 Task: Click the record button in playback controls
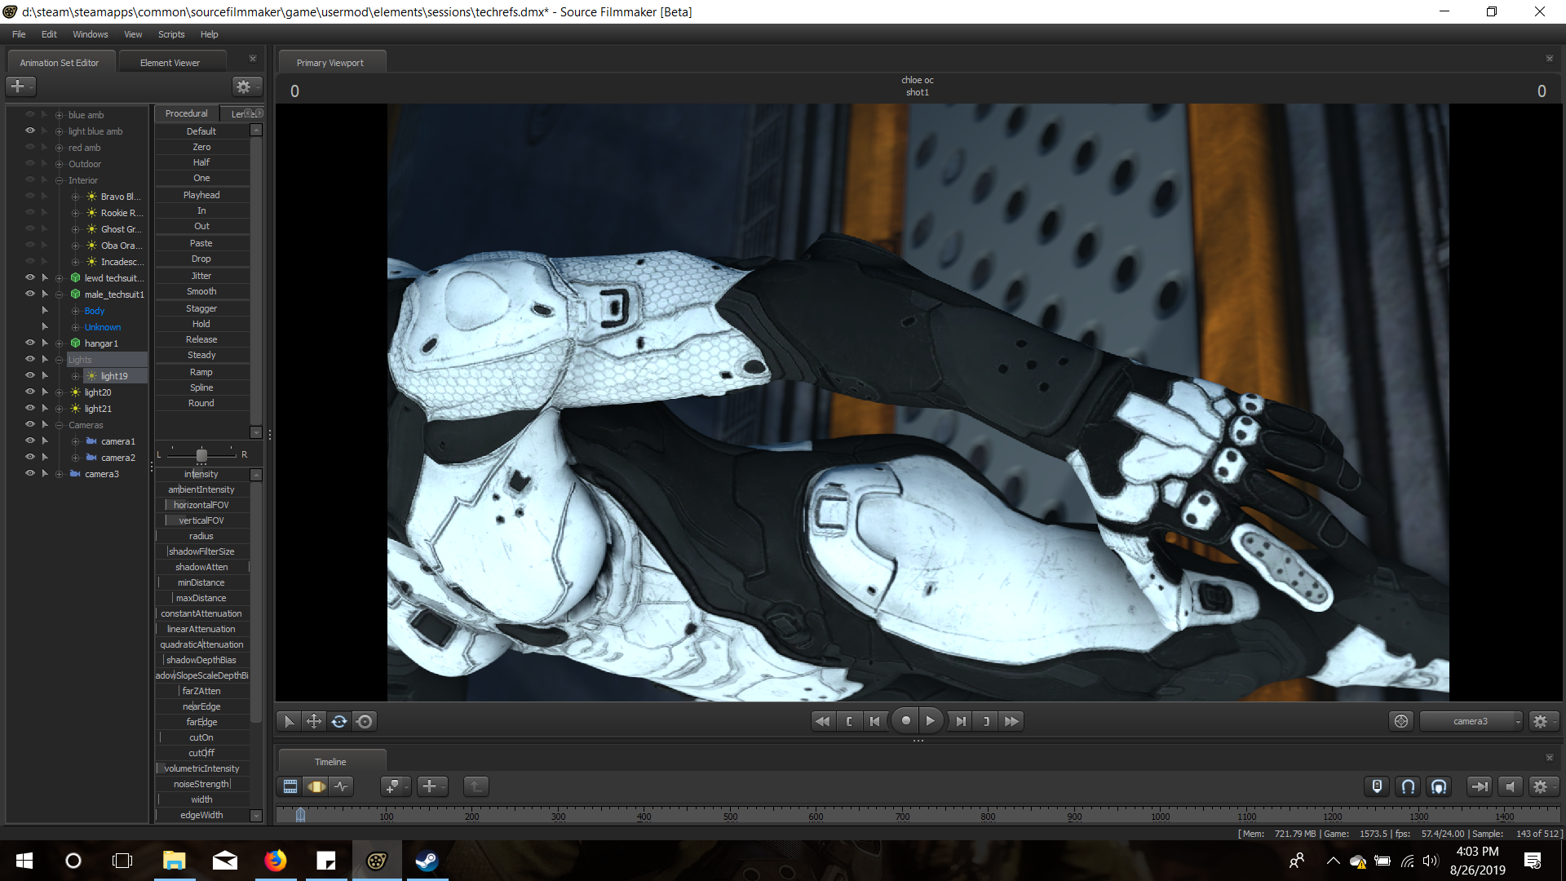(905, 721)
